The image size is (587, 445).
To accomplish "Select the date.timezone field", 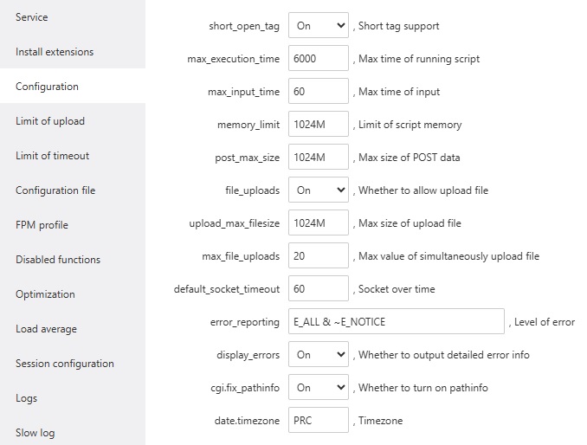I will tap(318, 421).
